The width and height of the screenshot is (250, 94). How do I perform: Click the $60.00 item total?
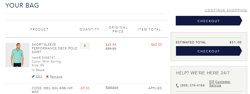(156, 45)
